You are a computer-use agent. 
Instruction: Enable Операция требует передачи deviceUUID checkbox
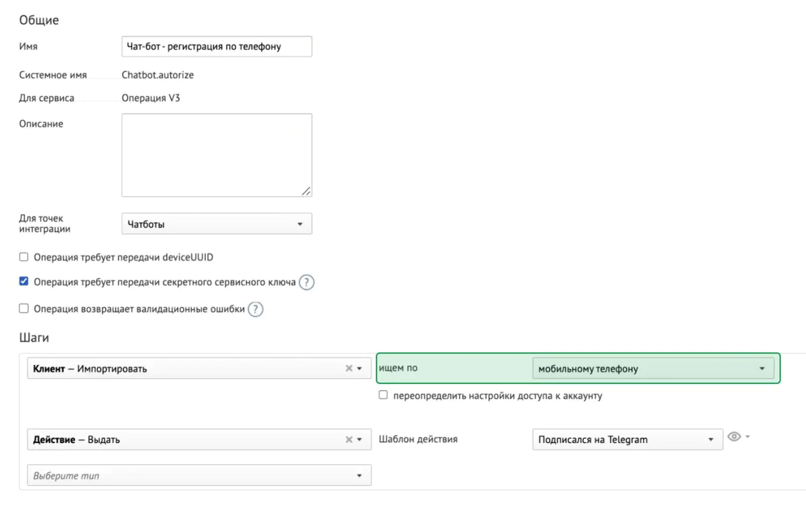point(24,257)
